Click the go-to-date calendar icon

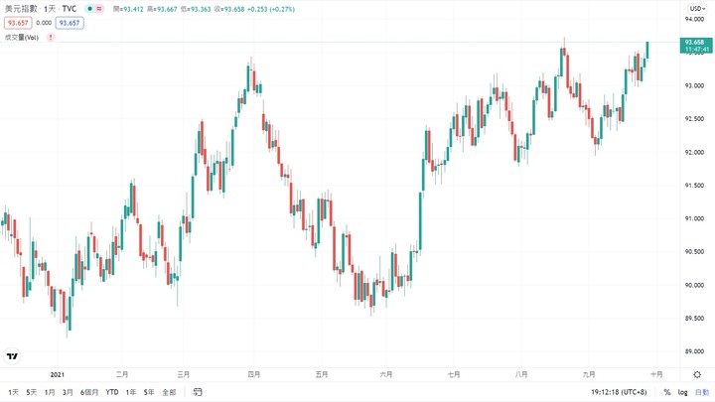(x=197, y=392)
